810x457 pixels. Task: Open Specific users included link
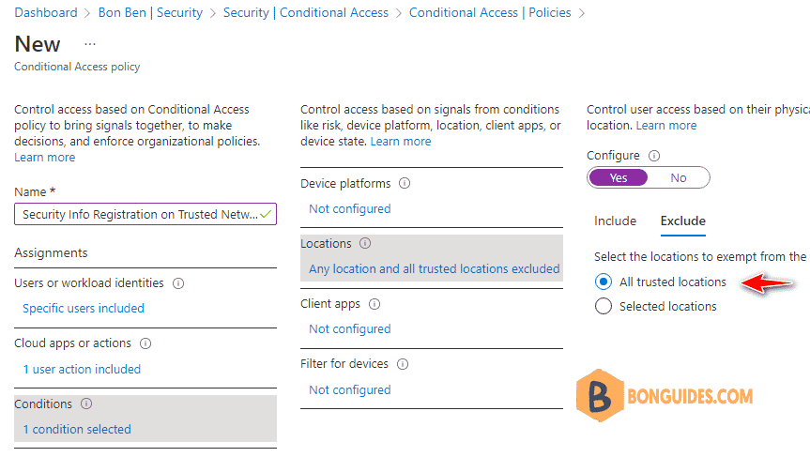pyautogui.click(x=84, y=309)
